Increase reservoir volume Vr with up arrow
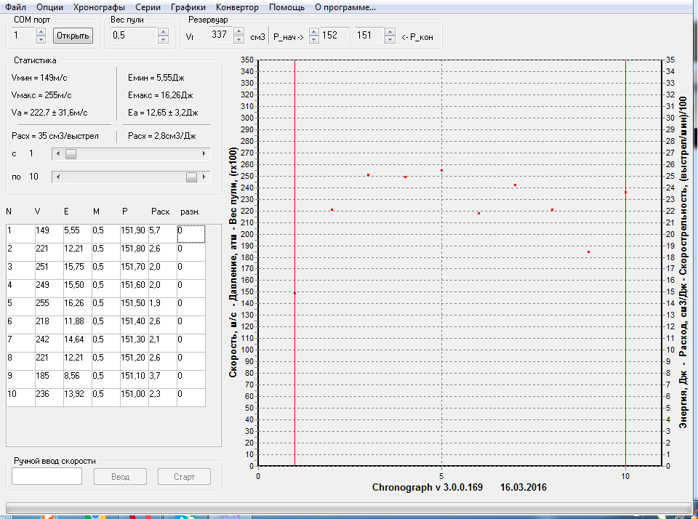 tap(240, 32)
